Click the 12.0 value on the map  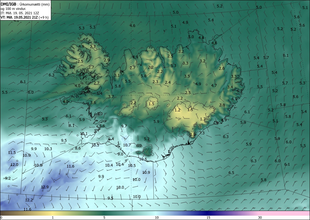coord(14,164)
